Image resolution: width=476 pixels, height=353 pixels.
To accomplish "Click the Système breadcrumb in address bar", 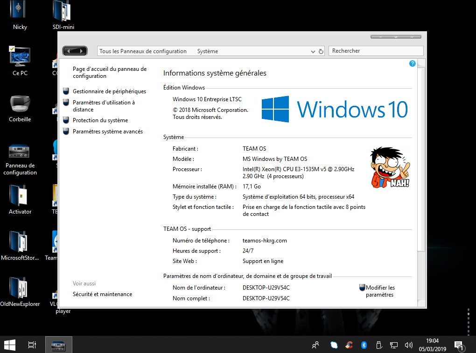I will pos(208,51).
